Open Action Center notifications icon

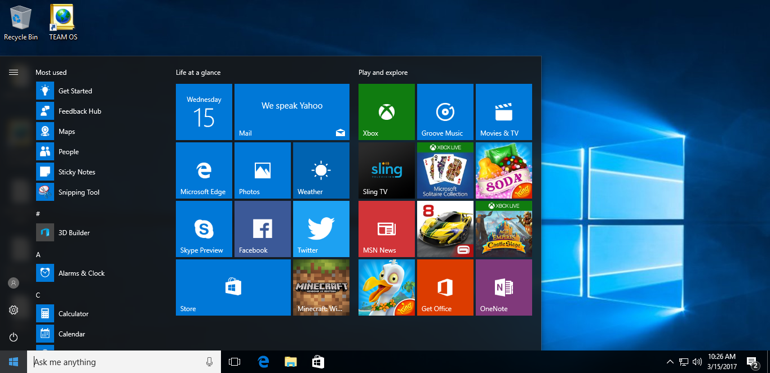coord(752,362)
